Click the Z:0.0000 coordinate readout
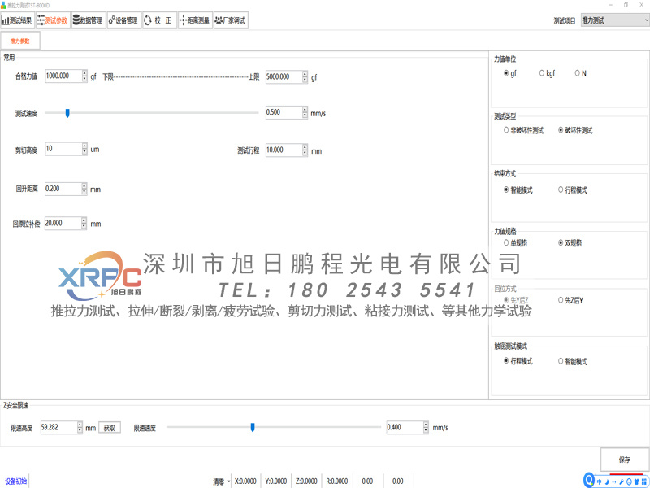Image resolution: width=650 pixels, height=488 pixels. (x=307, y=481)
